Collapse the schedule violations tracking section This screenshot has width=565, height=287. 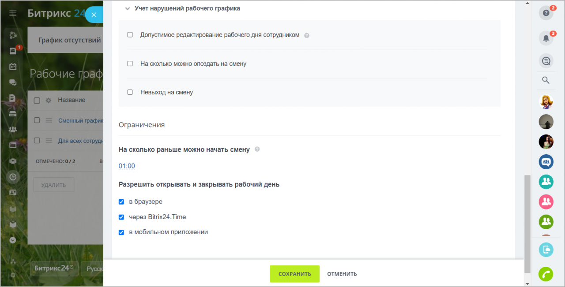click(x=128, y=8)
